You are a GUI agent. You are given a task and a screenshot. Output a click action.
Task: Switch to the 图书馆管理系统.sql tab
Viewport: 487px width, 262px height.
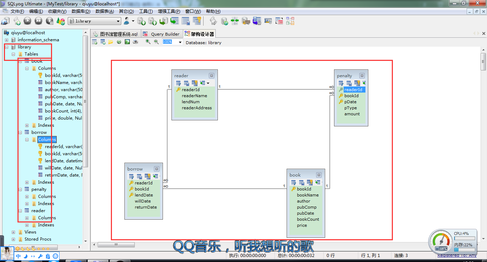pos(116,34)
